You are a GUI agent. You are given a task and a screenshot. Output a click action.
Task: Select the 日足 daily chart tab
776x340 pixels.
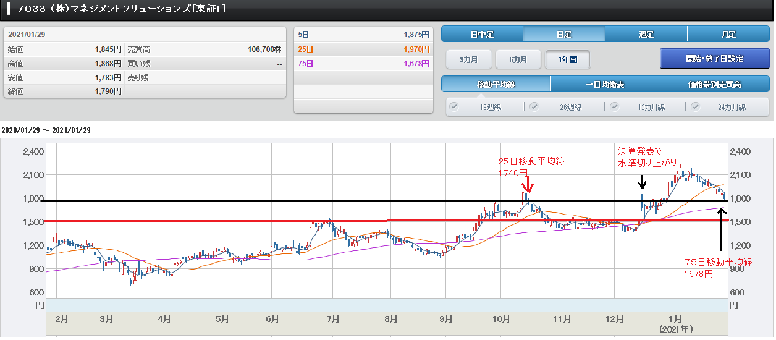tap(563, 34)
